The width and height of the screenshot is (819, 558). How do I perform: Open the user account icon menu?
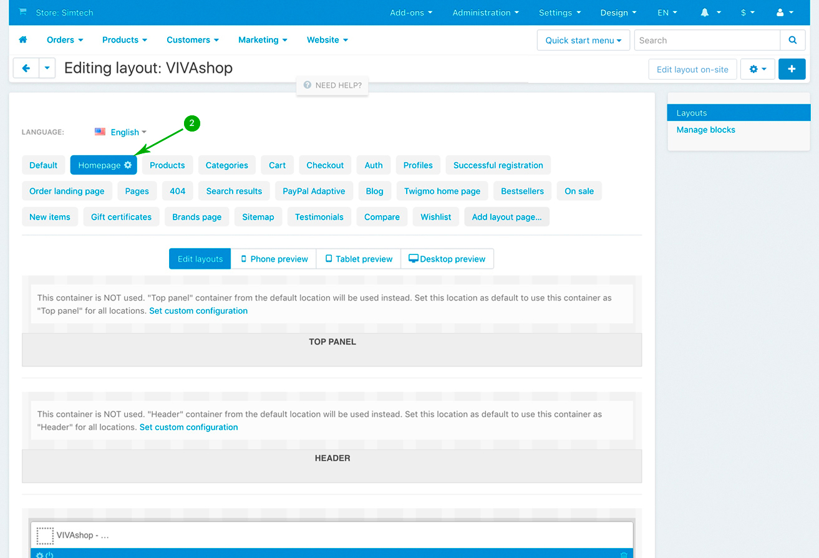(785, 12)
